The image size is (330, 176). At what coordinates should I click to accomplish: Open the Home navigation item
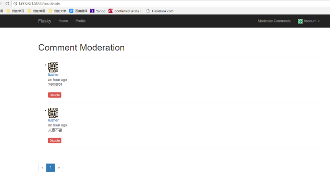pos(63,21)
